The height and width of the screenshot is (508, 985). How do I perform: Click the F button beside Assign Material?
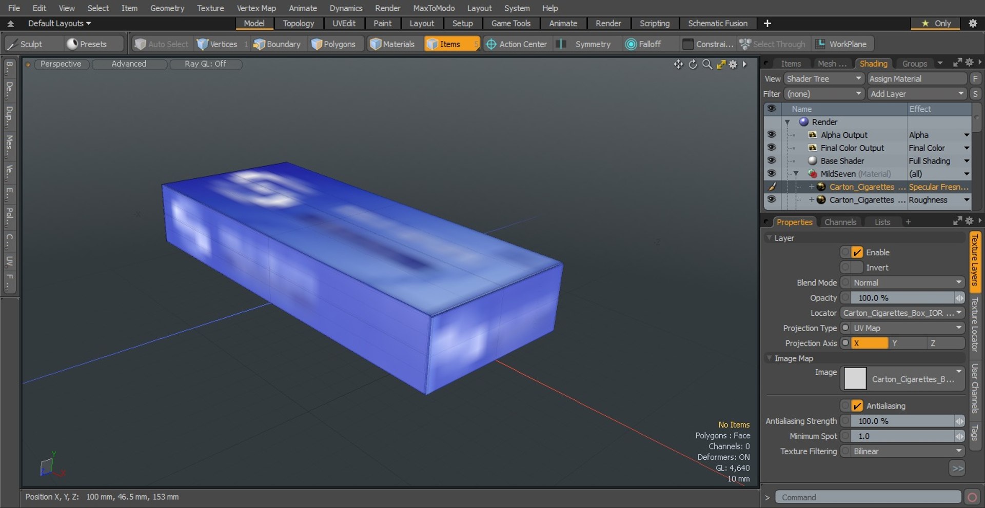point(975,78)
